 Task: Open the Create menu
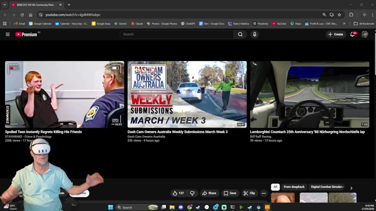335,34
